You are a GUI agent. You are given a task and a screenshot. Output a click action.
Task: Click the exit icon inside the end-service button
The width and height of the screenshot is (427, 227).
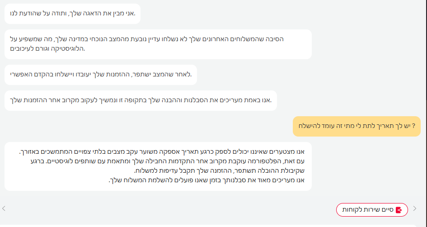(399, 210)
